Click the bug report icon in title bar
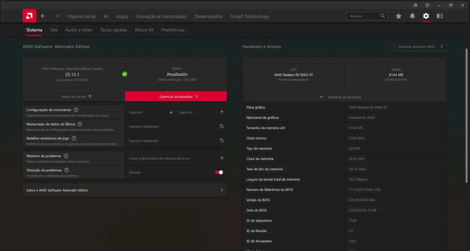 (x=415, y=5)
